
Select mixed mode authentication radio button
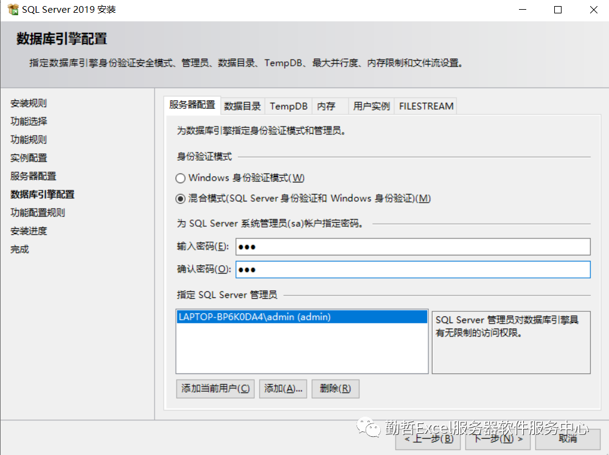pos(180,199)
